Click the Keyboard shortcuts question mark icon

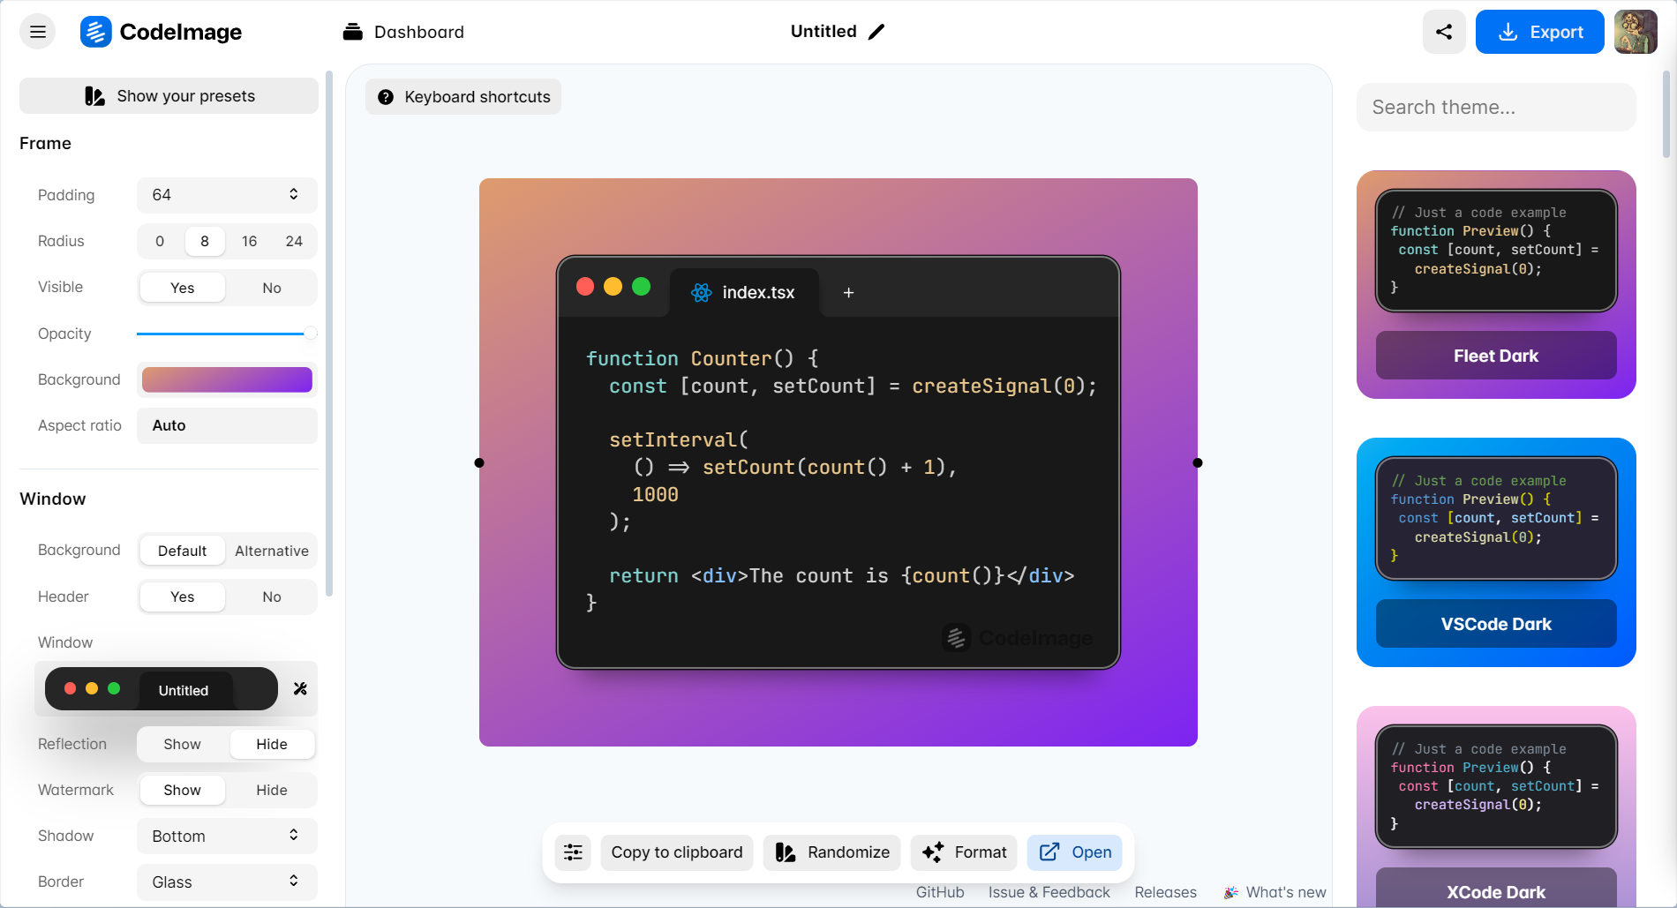(386, 97)
